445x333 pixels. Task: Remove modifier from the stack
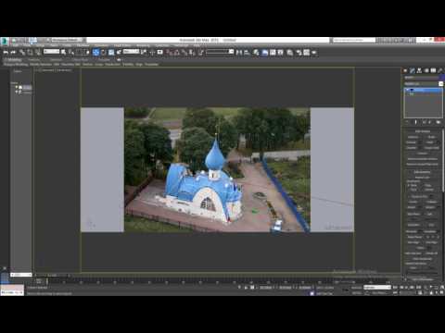click(429, 122)
